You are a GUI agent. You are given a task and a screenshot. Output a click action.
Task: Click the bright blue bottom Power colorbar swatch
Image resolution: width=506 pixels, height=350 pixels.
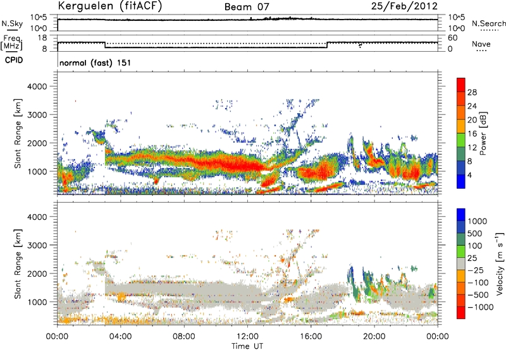tap(461, 181)
